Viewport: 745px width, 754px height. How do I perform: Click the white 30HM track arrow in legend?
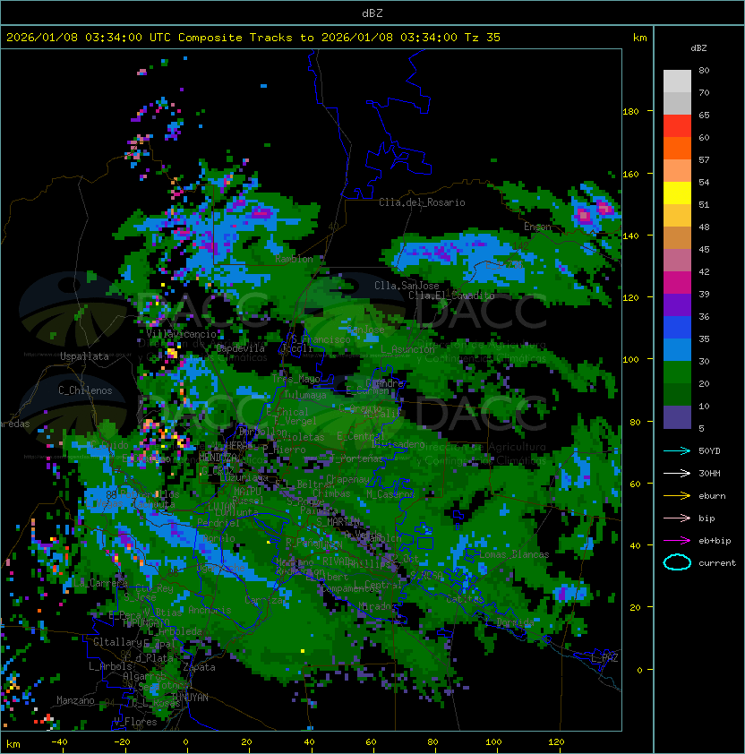point(677,473)
